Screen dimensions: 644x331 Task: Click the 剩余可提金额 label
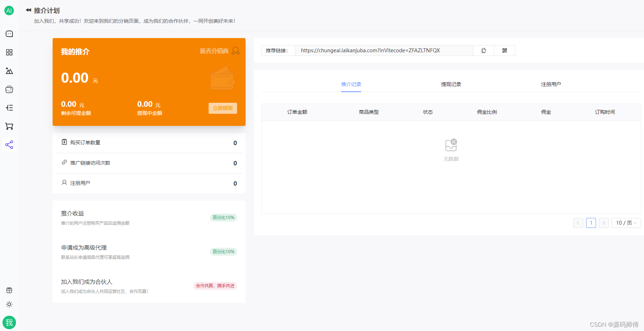click(x=76, y=113)
